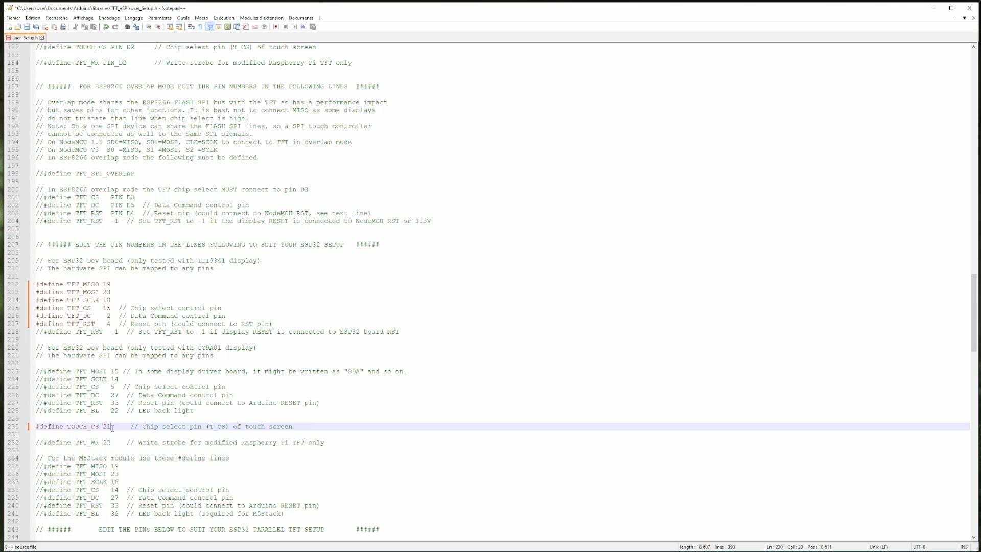The width and height of the screenshot is (981, 552).
Task: Close the User_Setup.h tab with its X
Action: tap(42, 38)
